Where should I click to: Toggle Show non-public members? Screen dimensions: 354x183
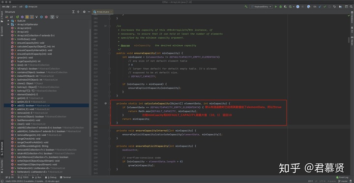click(x=31, y=17)
